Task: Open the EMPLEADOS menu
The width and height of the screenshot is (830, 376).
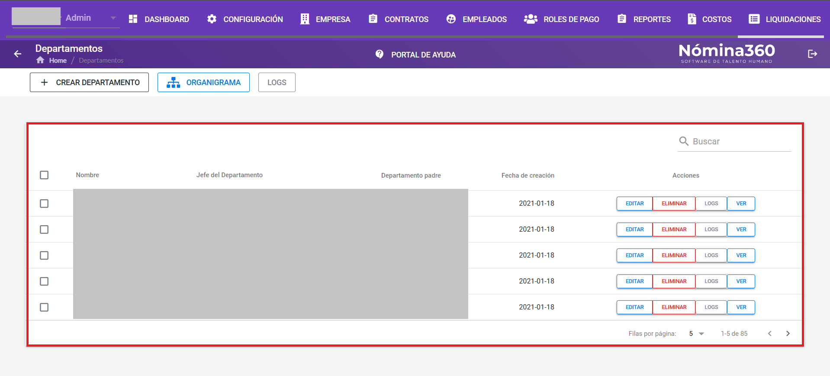Action: click(x=476, y=19)
